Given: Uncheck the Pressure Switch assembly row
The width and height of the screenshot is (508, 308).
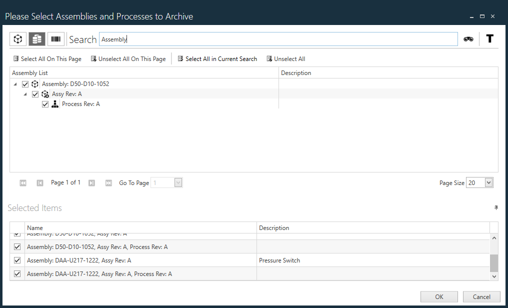Looking at the screenshot, I should pyautogui.click(x=16, y=260).
